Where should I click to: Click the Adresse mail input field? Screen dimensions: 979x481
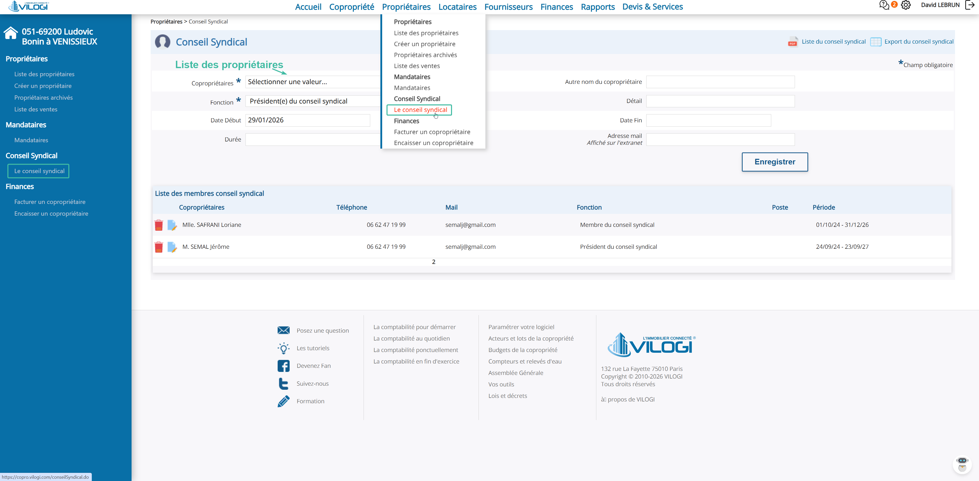pos(720,139)
